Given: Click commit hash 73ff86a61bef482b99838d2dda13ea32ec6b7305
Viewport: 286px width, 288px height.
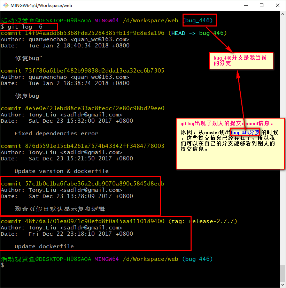Looking at the screenshot, I should 95,71.
